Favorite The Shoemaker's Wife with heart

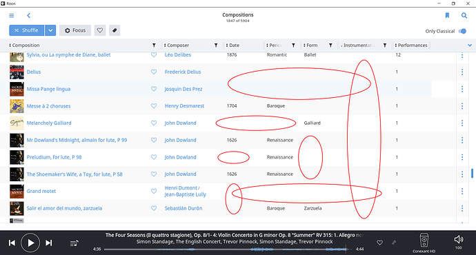coord(154,174)
